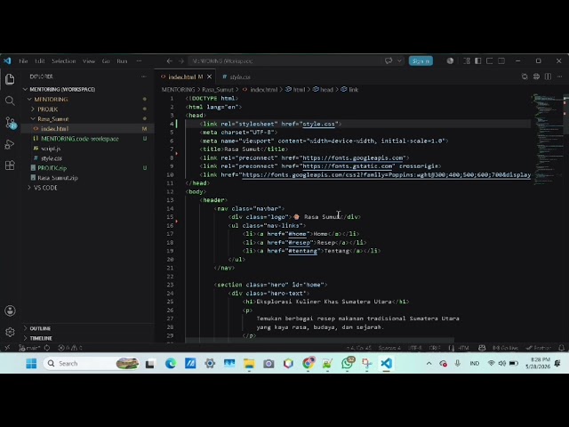Switch to the style.css editor tab
Image resolution: width=569 pixels, height=427 pixels.
tap(236, 77)
